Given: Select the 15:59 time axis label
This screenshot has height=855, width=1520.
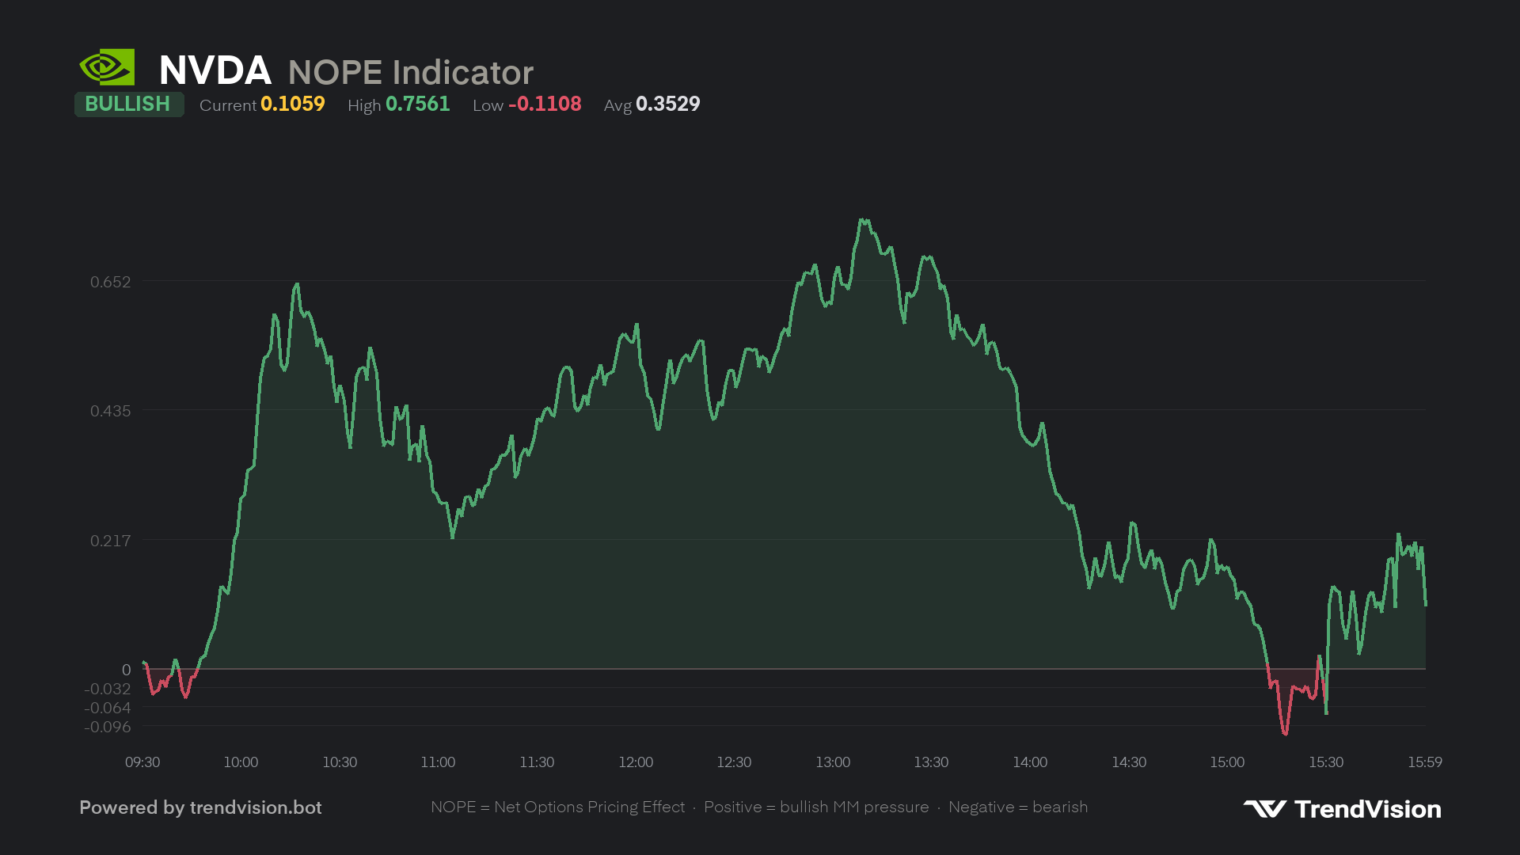Looking at the screenshot, I should tap(1425, 762).
